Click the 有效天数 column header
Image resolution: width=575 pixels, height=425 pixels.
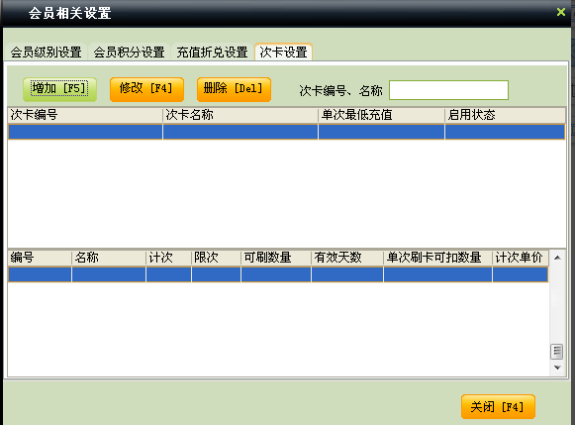(x=347, y=258)
